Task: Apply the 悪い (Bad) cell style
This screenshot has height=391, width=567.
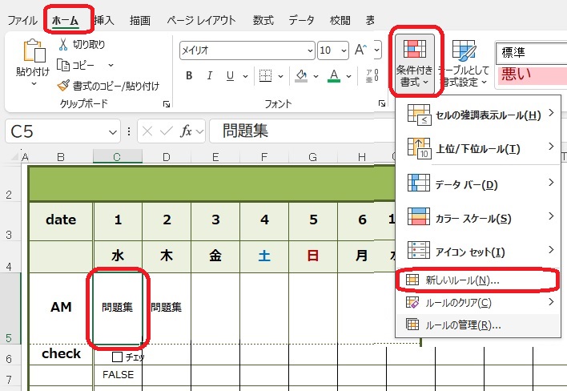Action: (x=530, y=75)
